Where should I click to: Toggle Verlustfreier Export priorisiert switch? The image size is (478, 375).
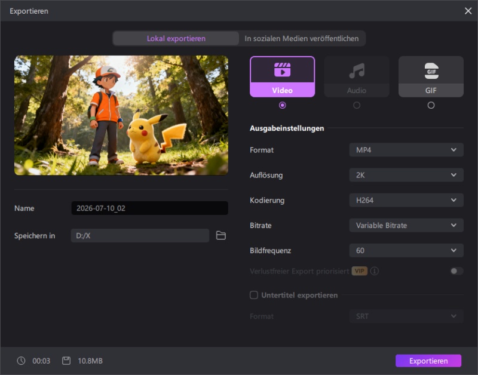click(456, 271)
